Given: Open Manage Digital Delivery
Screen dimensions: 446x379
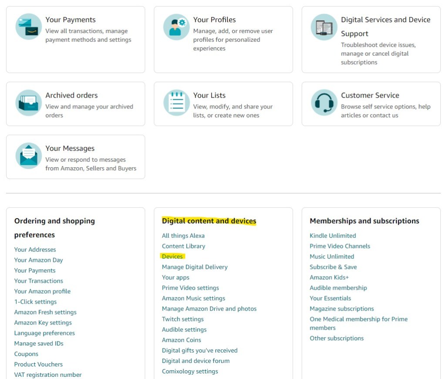Looking at the screenshot, I should (195, 267).
